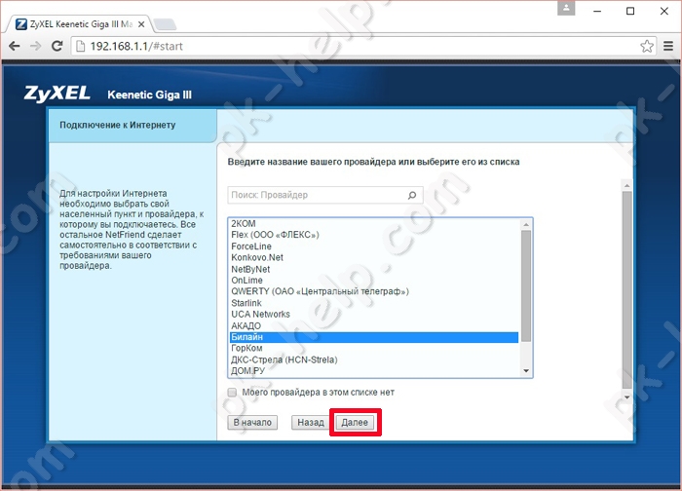Open the 'Подключение к Интернету' section
Screen dimensions: 682x491
(133, 126)
